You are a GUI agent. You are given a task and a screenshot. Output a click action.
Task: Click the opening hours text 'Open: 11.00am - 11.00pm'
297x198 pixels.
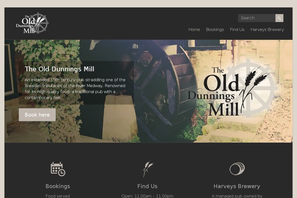[x=148, y=196]
